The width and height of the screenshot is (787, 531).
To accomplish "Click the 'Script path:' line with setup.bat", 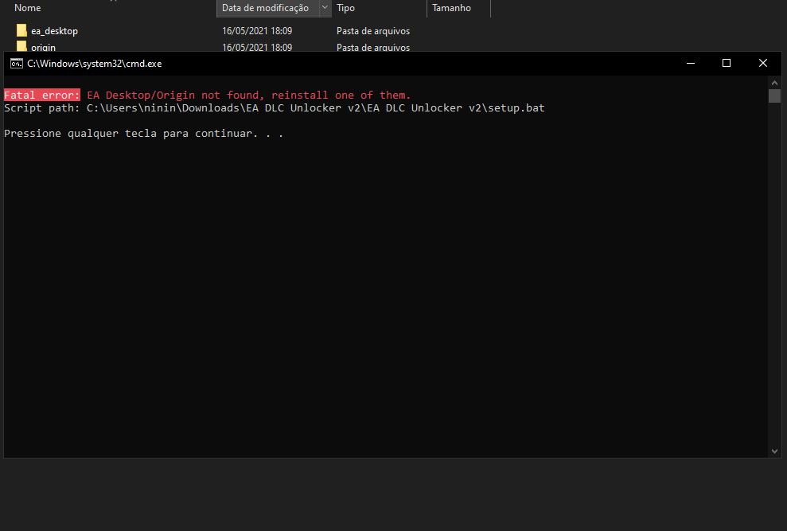I will (274, 108).
